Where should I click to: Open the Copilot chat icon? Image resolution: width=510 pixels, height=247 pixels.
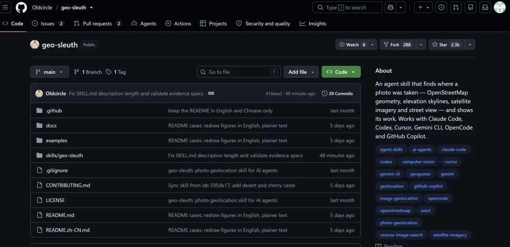click(391, 7)
